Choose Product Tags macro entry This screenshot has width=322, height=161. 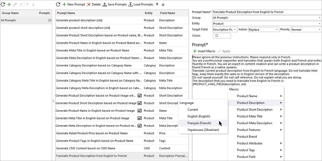[256, 150]
